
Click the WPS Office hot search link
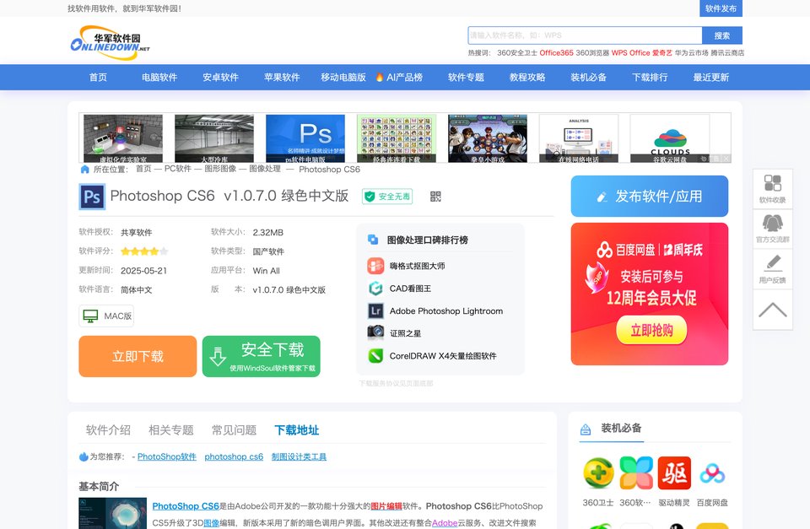pyautogui.click(x=631, y=52)
